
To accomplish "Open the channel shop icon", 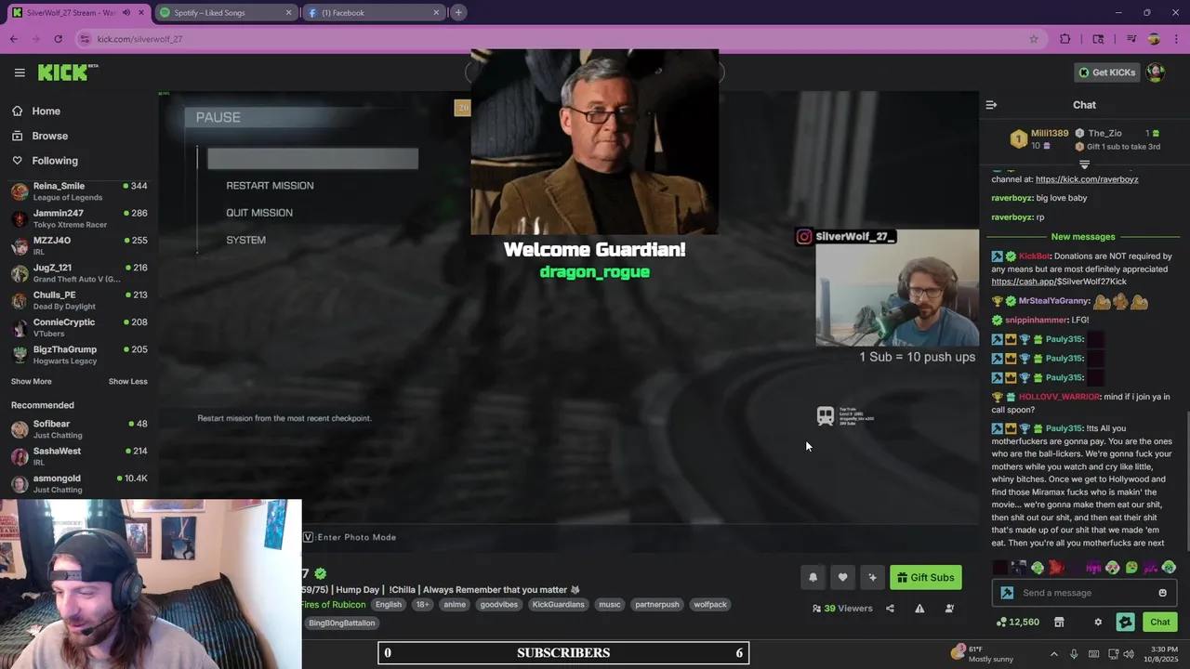I will tap(1059, 623).
